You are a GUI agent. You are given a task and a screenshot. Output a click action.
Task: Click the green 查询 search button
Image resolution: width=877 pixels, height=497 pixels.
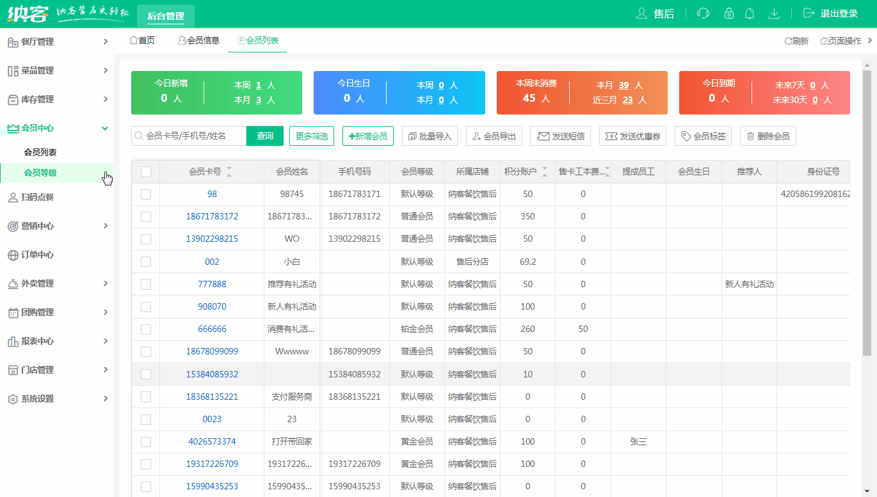pyautogui.click(x=264, y=136)
